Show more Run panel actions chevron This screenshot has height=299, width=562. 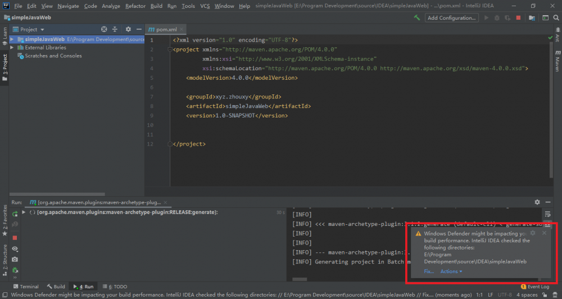point(15,278)
